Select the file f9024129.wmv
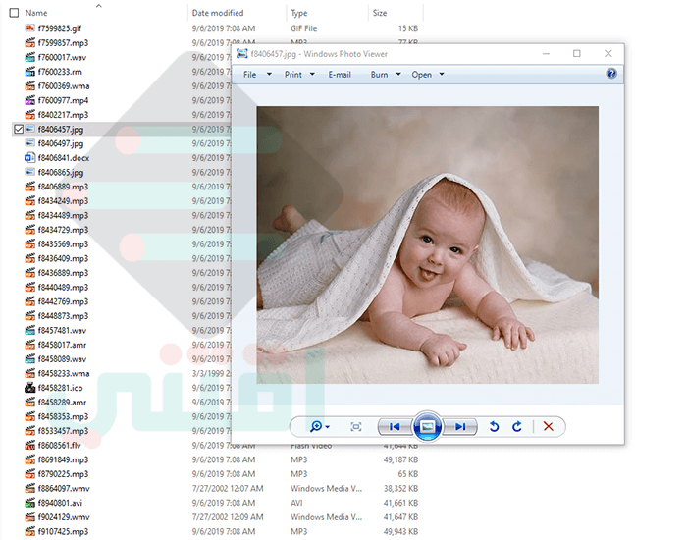The height and width of the screenshot is (540, 687). tap(64, 517)
